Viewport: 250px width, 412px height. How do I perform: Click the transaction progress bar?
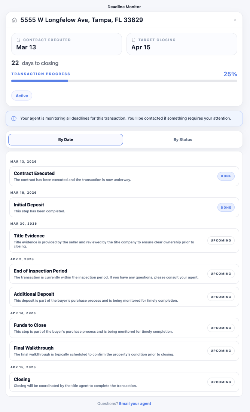(x=124, y=81)
